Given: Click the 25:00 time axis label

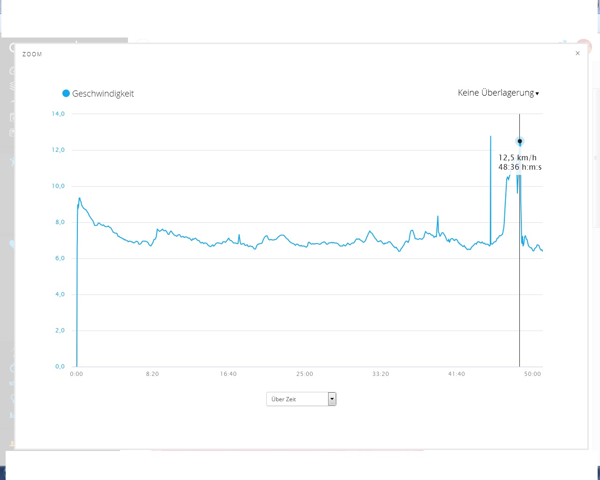Looking at the screenshot, I should click(305, 374).
